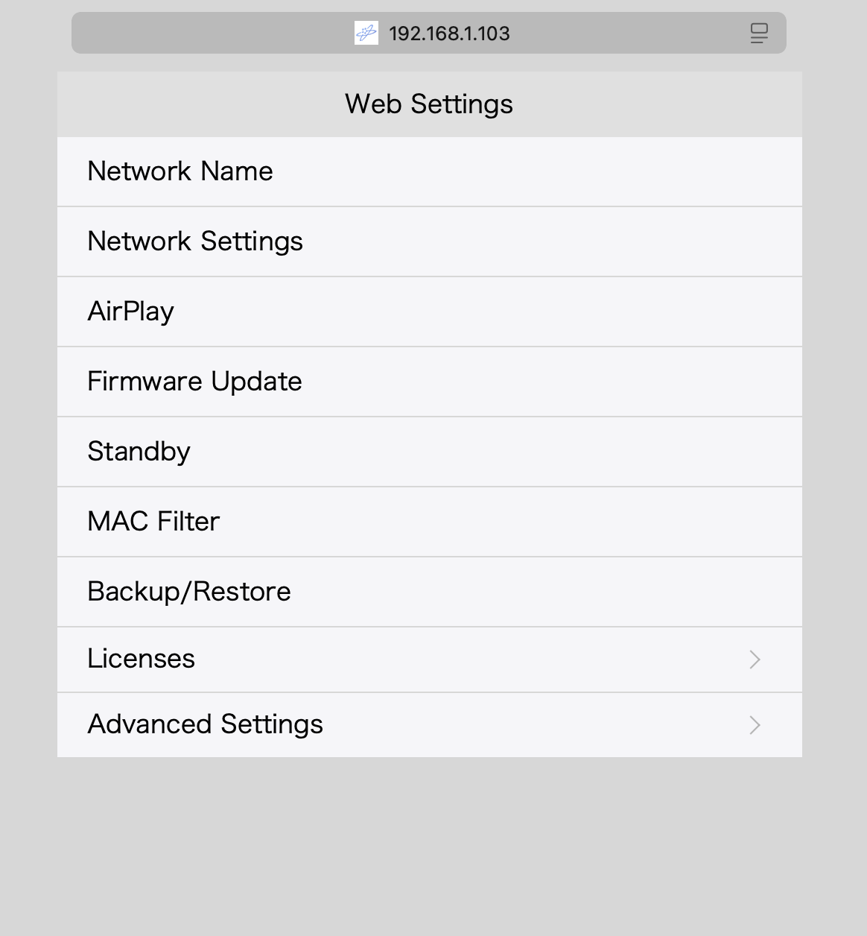The image size is (867, 936).
Task: Configure address filtering via the MAC Filter row
Action: [x=429, y=522]
